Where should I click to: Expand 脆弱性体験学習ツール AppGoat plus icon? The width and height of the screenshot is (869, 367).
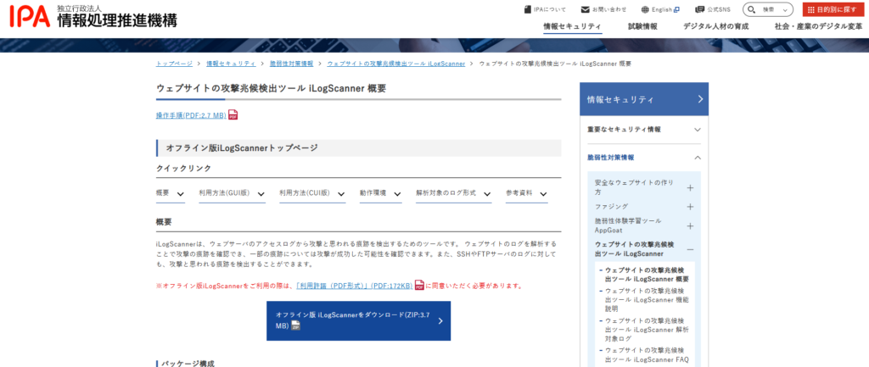click(690, 225)
